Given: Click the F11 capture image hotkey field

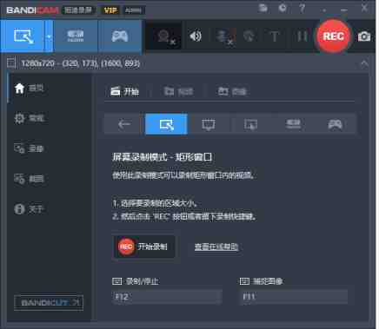Looking at the screenshot, I should (294, 297).
